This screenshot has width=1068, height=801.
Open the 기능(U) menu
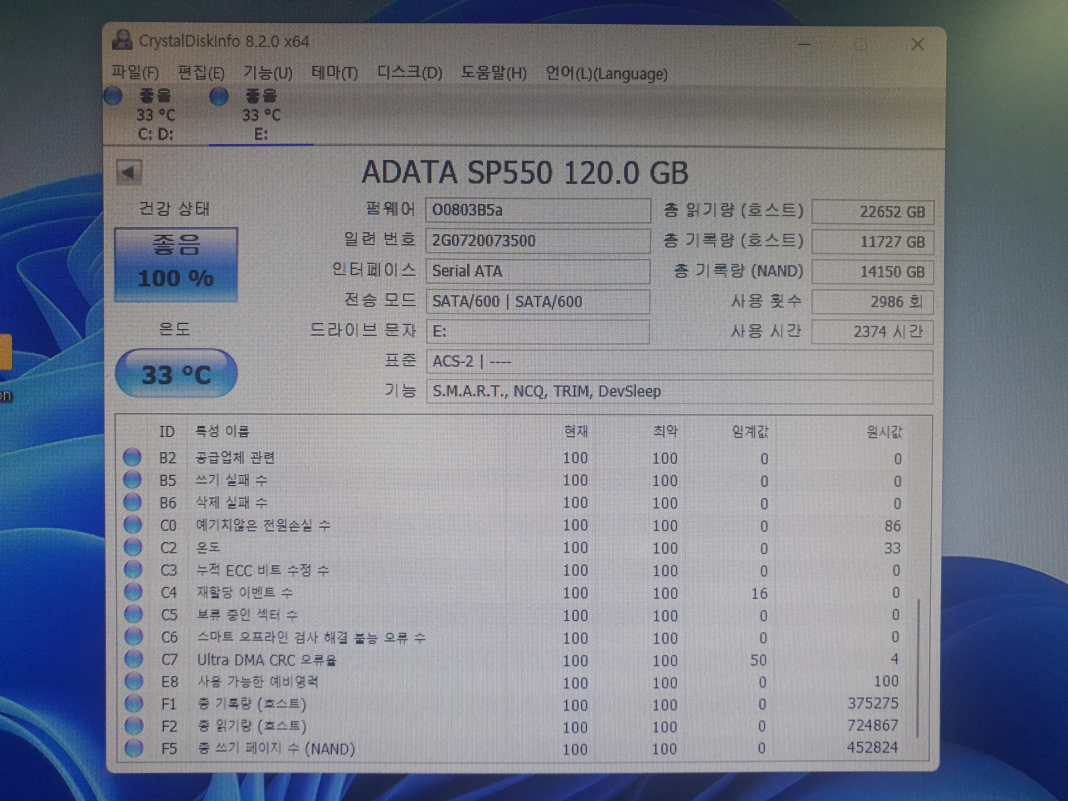tap(268, 73)
